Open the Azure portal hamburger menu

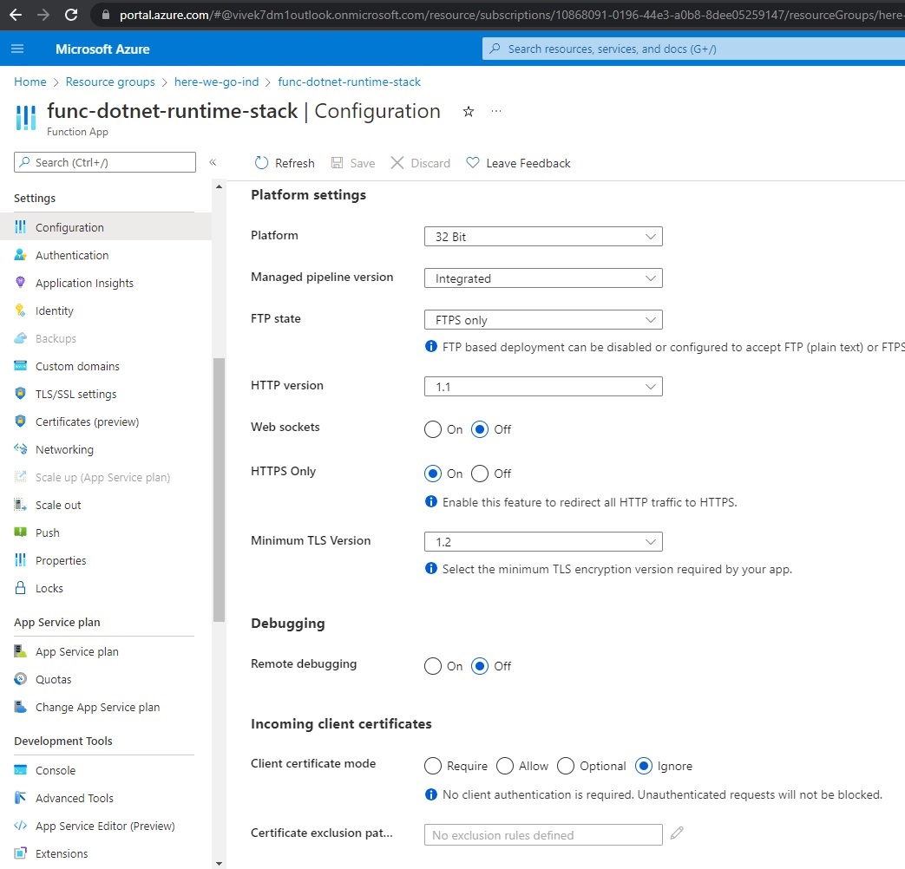point(17,49)
